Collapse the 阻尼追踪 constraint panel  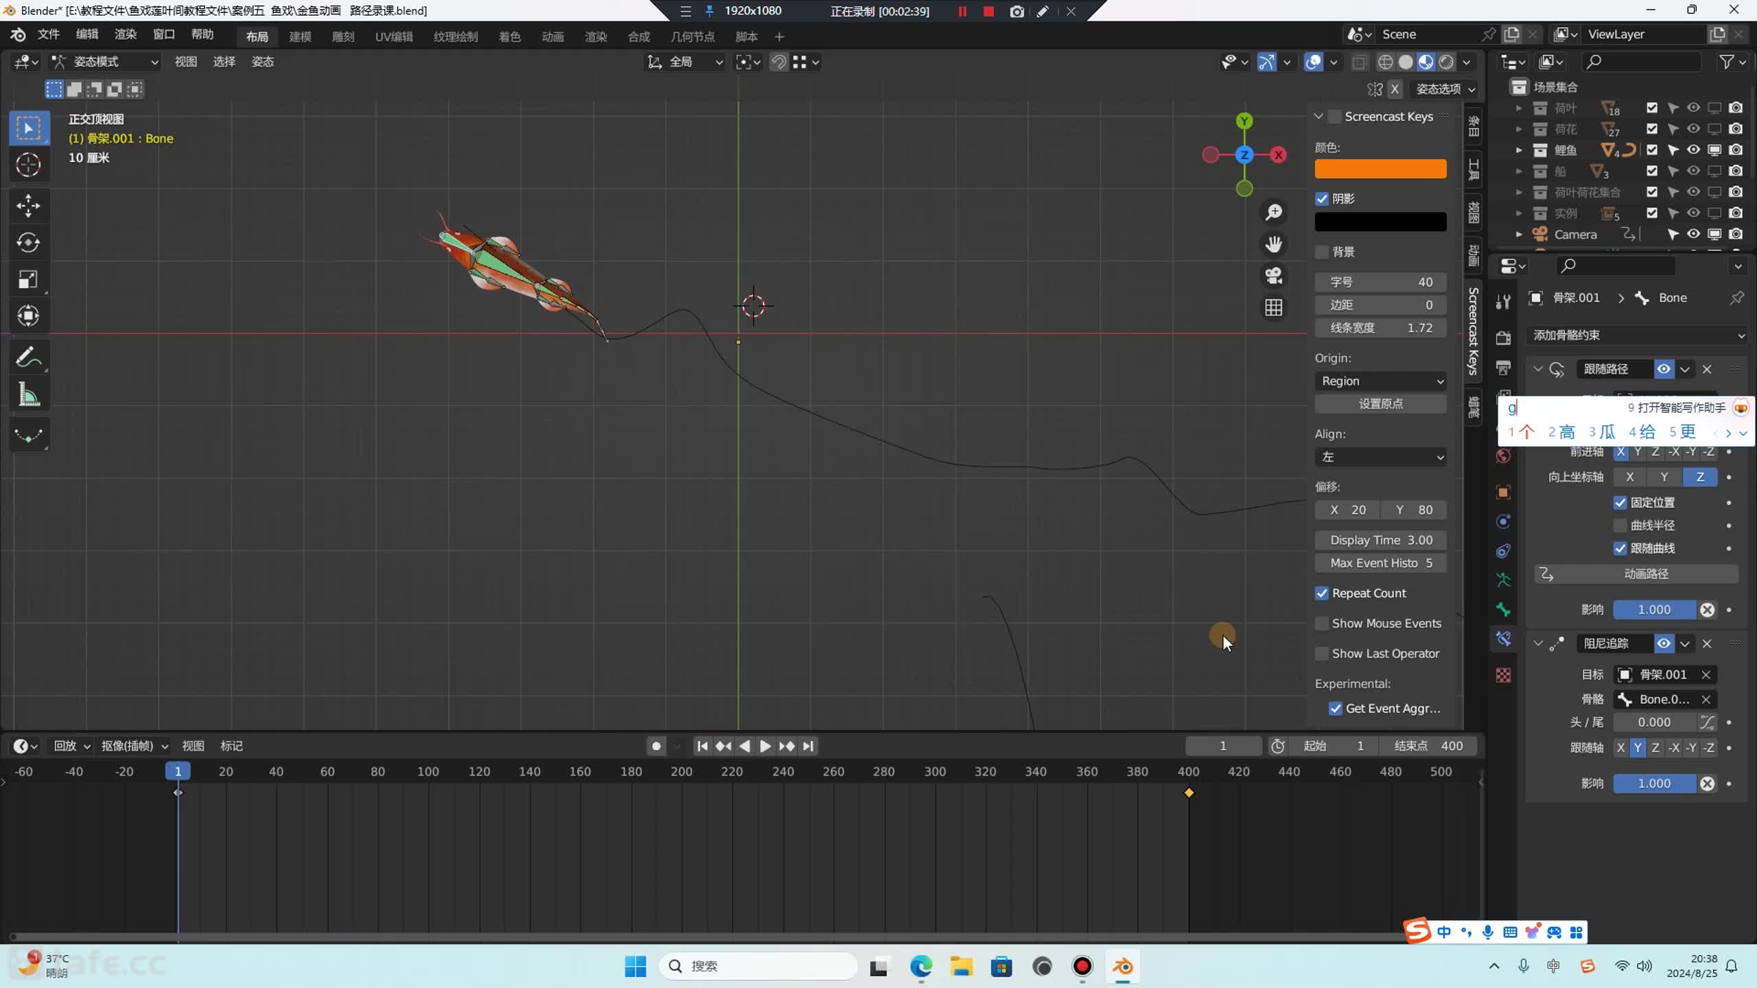pos(1538,644)
